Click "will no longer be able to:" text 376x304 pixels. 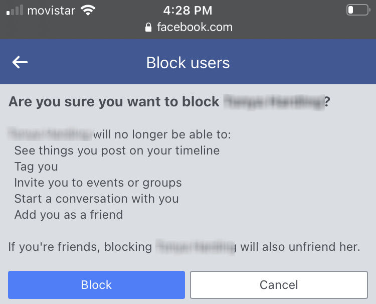(x=161, y=134)
